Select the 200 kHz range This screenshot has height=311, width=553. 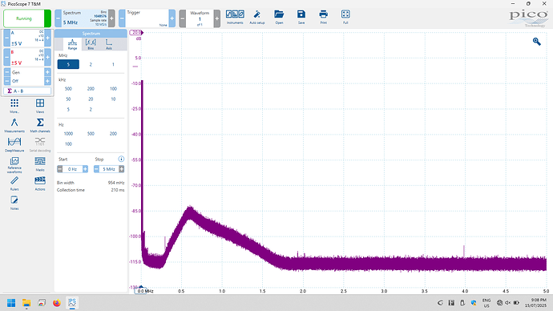point(91,89)
